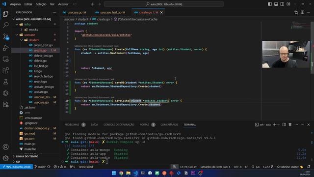Click the compare changes icon in editor toolbar
The height and width of the screenshot is (177, 314).
[296, 12]
